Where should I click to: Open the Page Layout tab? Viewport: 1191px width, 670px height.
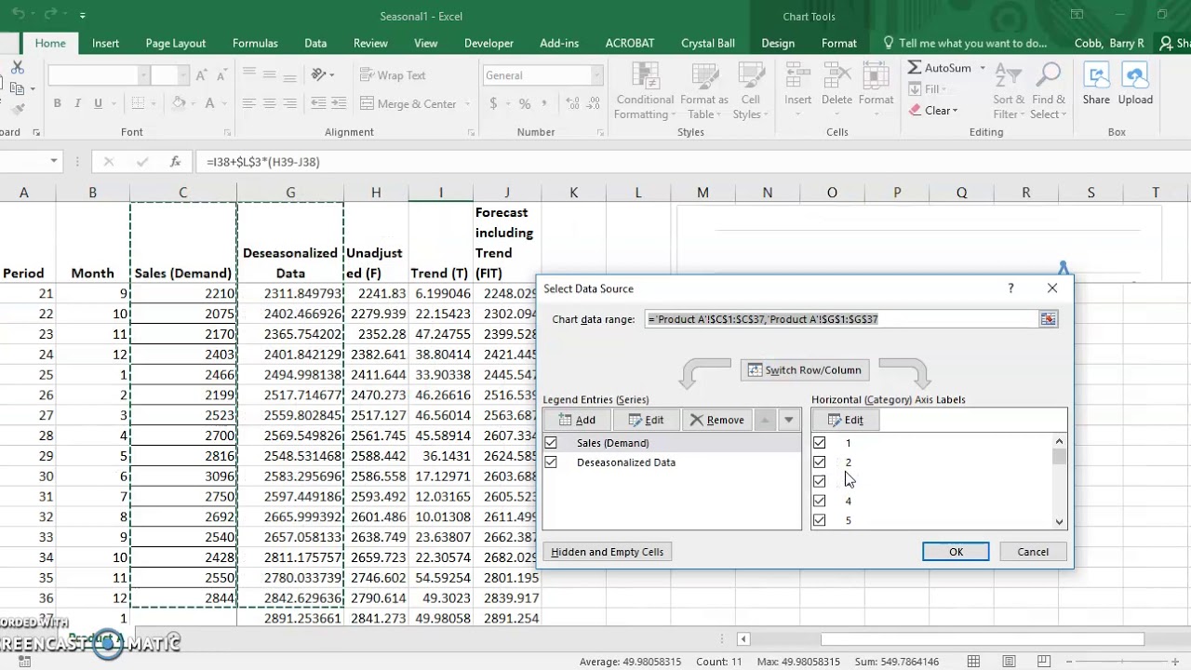tap(176, 43)
